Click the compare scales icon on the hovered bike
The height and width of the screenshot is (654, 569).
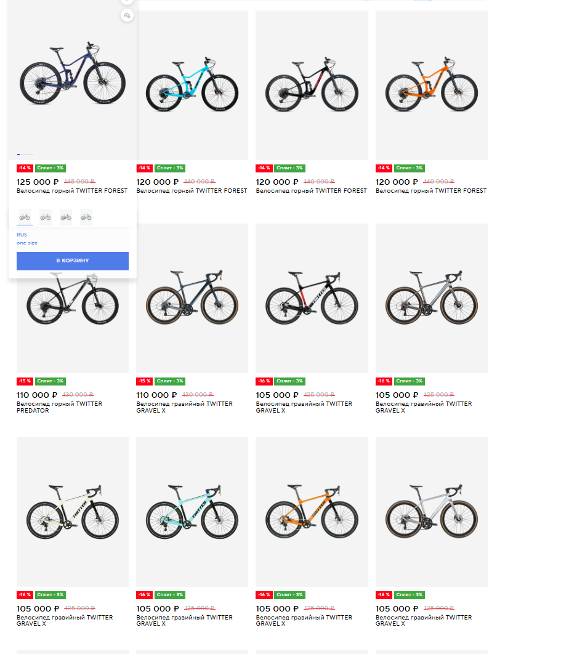click(x=127, y=15)
